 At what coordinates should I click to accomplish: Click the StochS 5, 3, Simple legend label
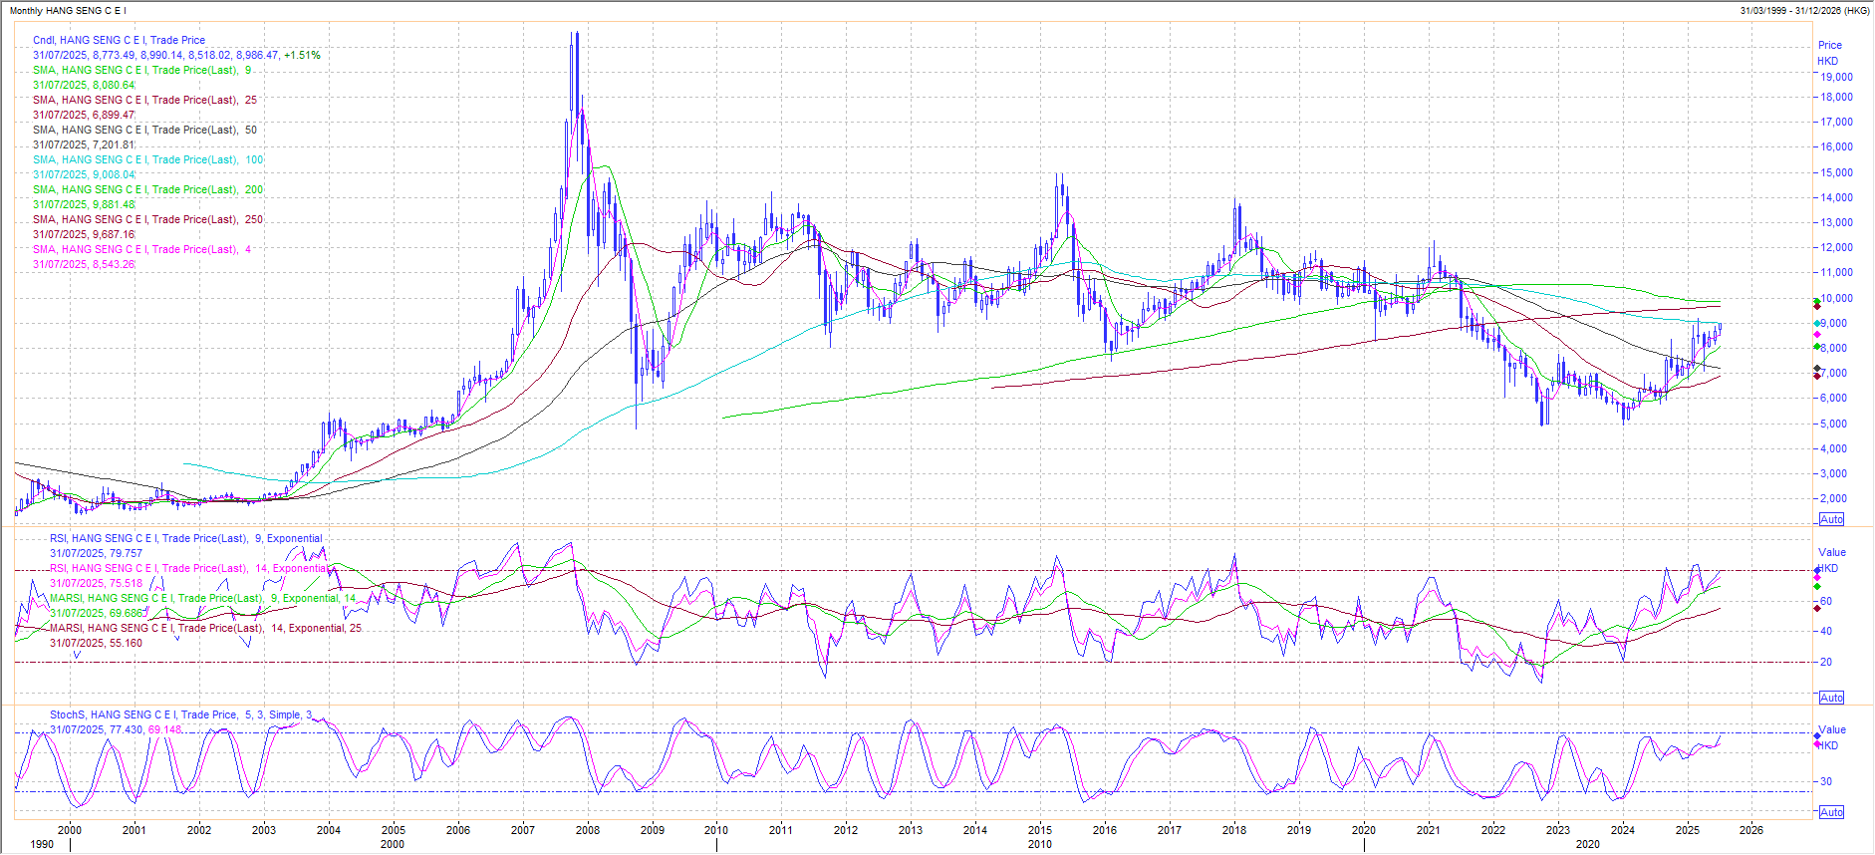[x=180, y=715]
